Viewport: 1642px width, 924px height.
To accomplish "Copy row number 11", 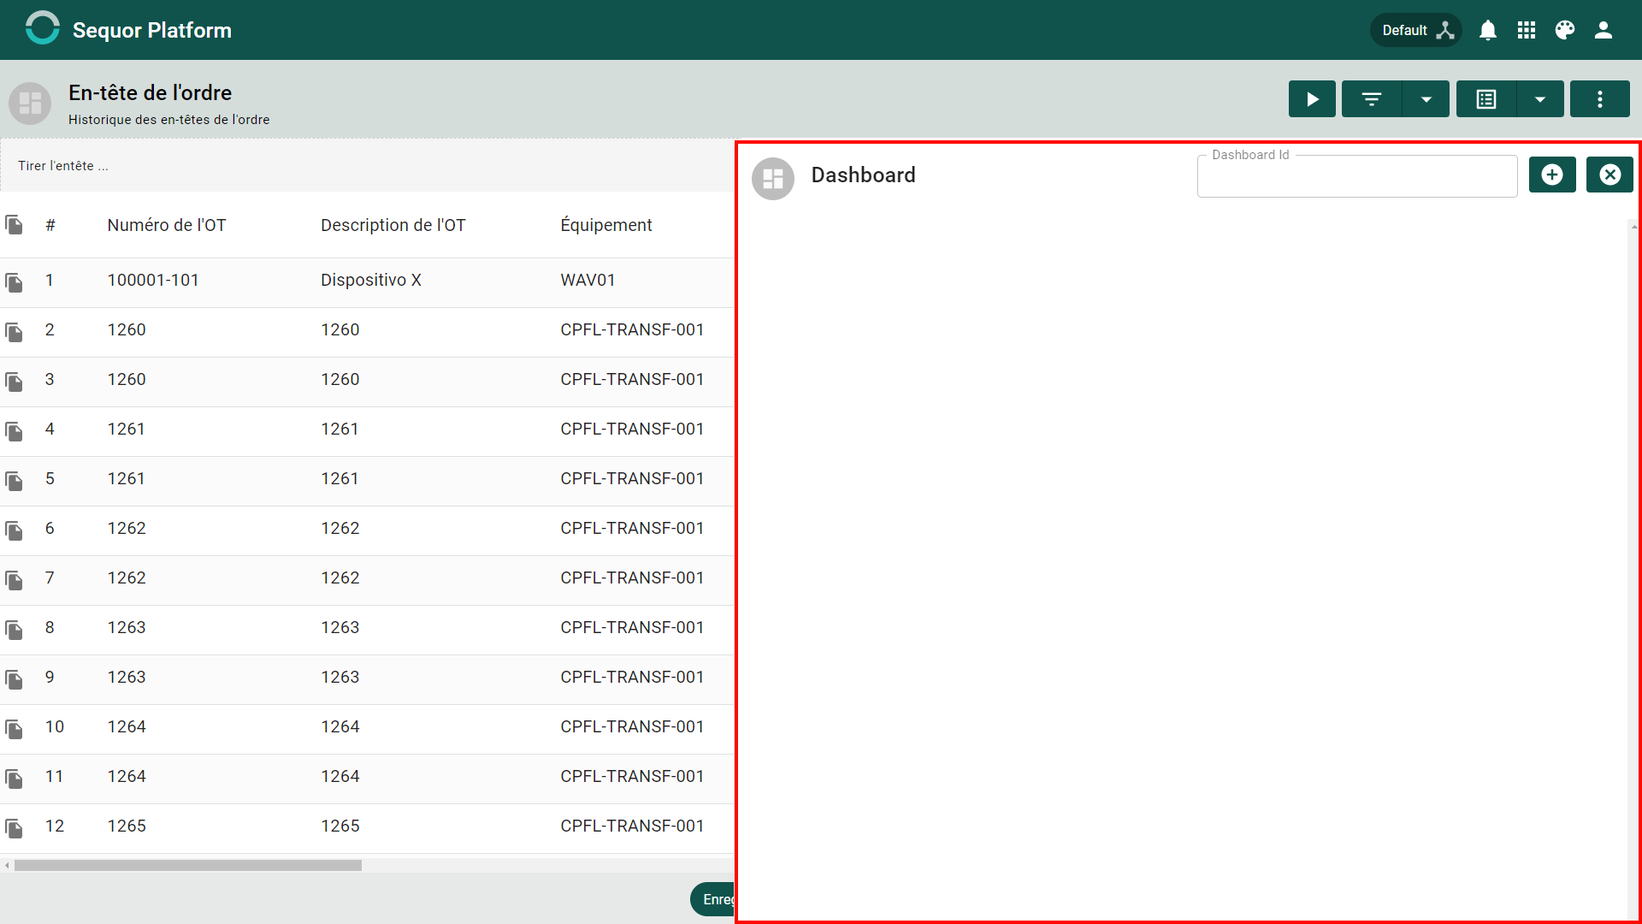I will click(x=15, y=779).
